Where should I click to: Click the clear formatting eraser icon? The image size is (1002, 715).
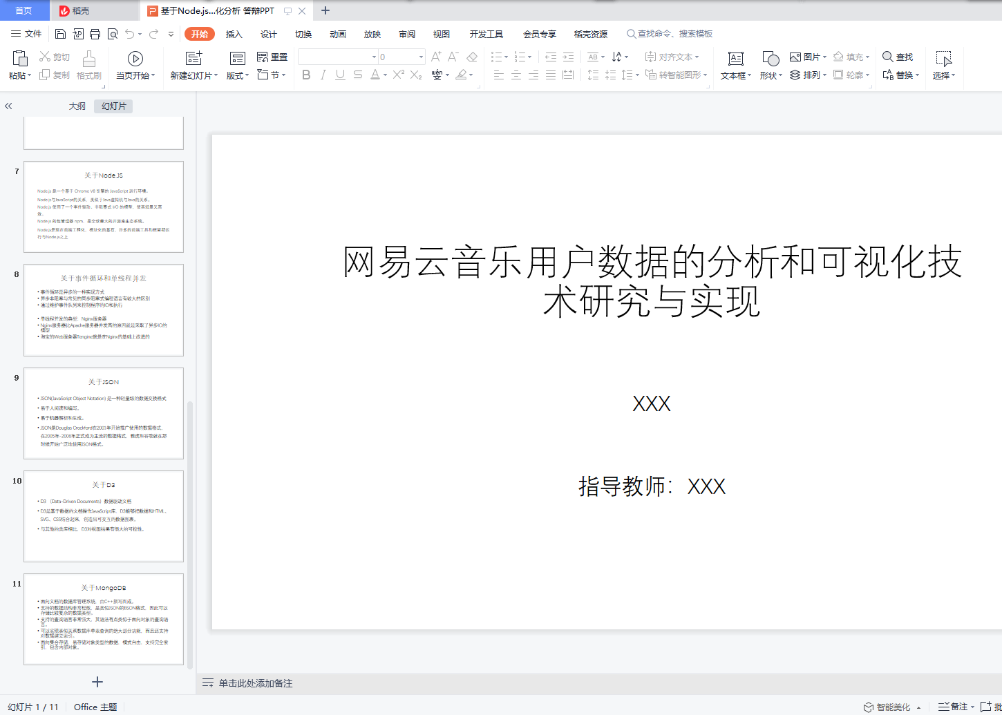point(472,57)
